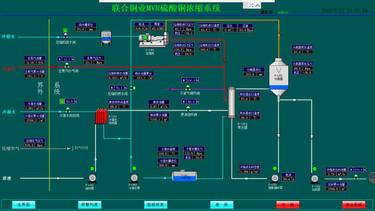Open the 报警列表 alarm list page
The width and height of the screenshot is (375, 211).
point(90,204)
